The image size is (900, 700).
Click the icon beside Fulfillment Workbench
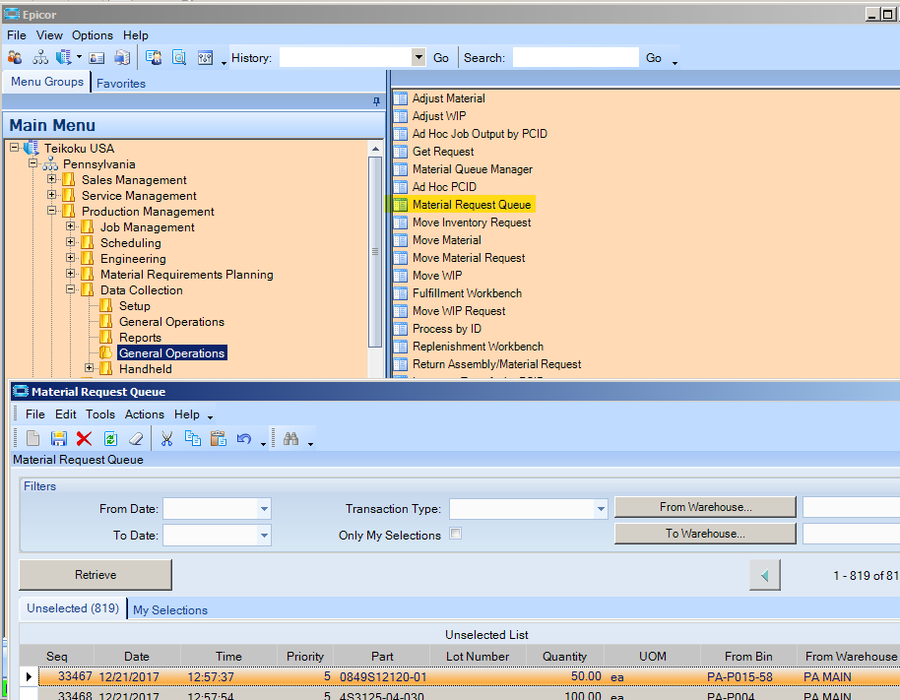400,293
